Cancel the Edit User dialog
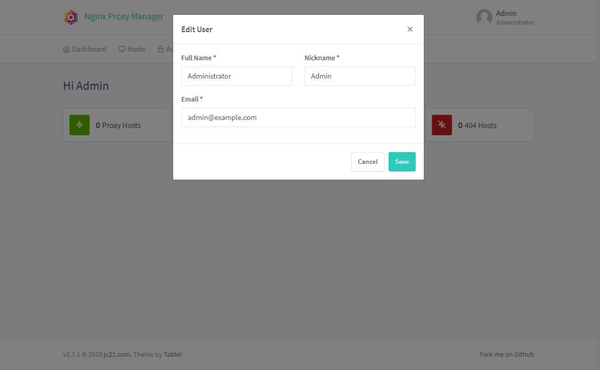Image resolution: width=600 pixels, height=370 pixels. click(x=367, y=161)
